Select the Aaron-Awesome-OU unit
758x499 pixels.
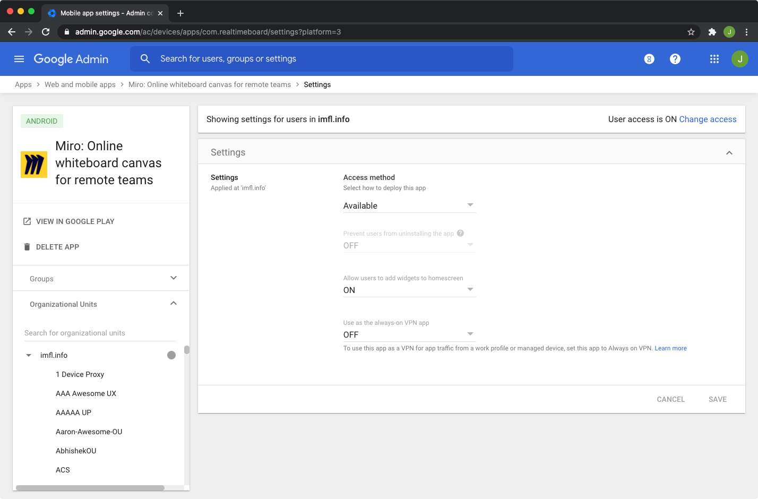pos(89,432)
